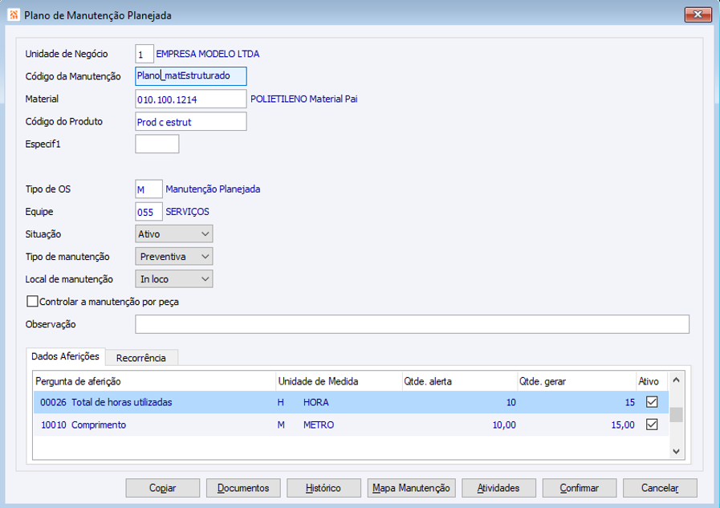The height and width of the screenshot is (508, 720).
Task: Select the Total de horas utilizadas row
Action: click(x=351, y=402)
